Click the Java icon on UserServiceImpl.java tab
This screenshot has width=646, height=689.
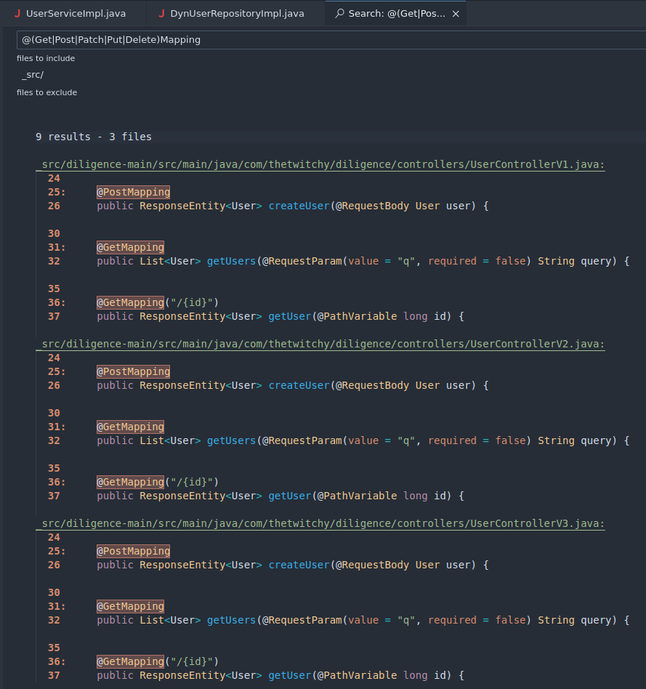coord(17,14)
